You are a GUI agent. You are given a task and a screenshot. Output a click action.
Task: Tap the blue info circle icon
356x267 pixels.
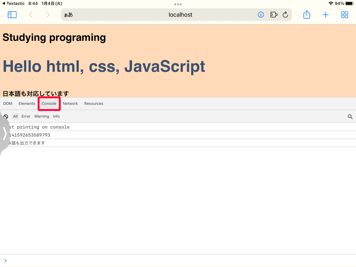coord(261,15)
